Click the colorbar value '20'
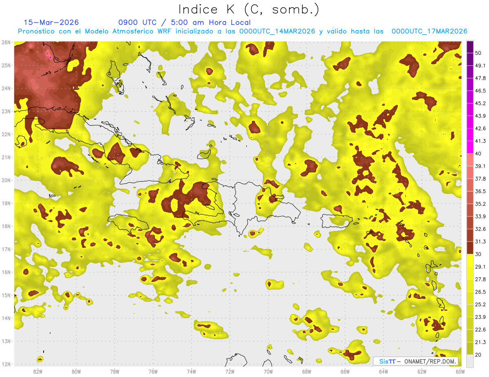489x377 pixels. click(x=478, y=355)
